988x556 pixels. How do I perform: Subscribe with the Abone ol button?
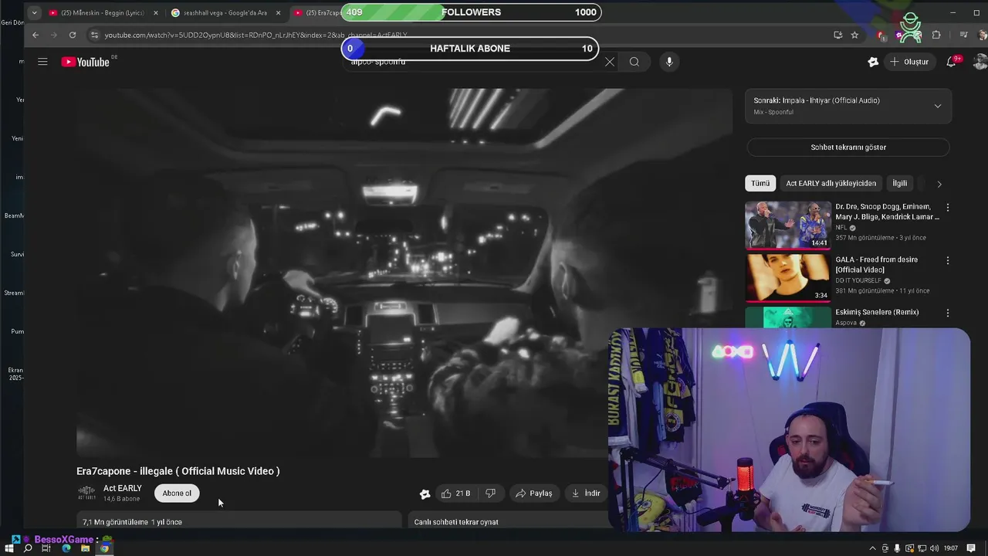(x=177, y=493)
